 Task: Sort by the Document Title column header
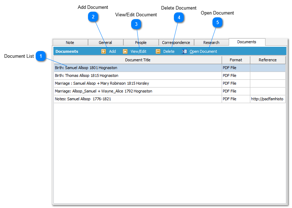pos(138,60)
